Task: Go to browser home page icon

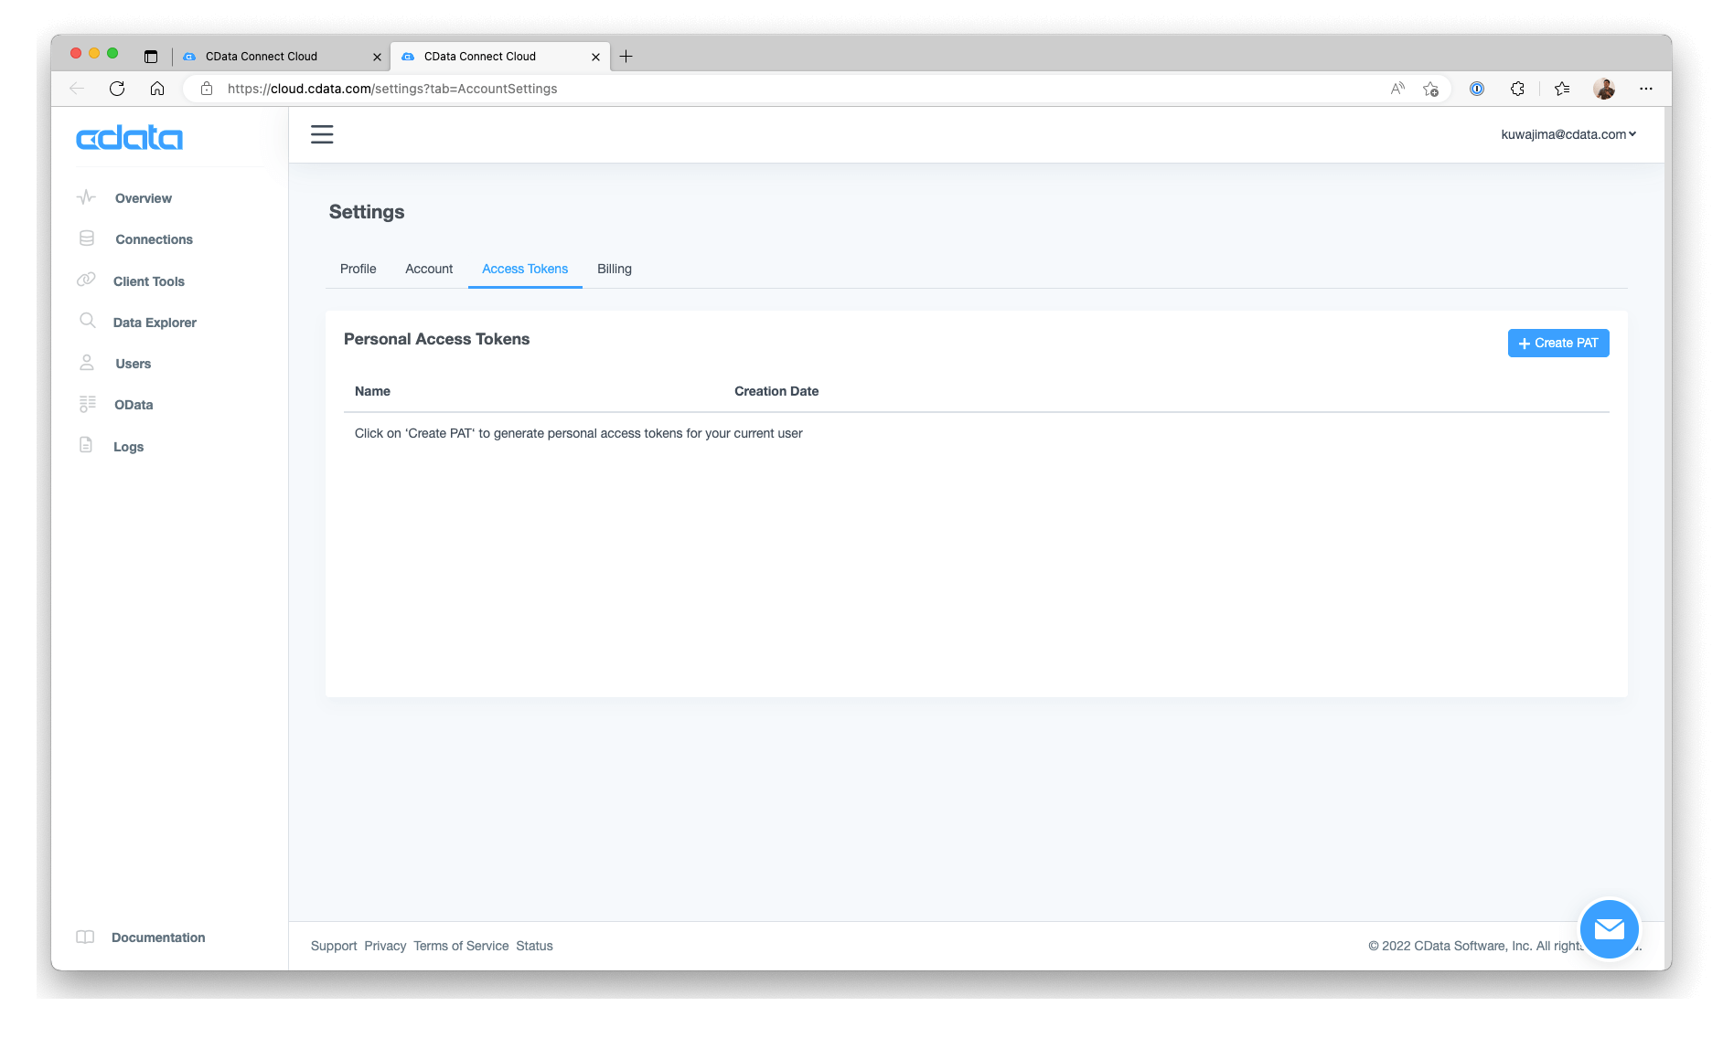Action: click(x=157, y=89)
